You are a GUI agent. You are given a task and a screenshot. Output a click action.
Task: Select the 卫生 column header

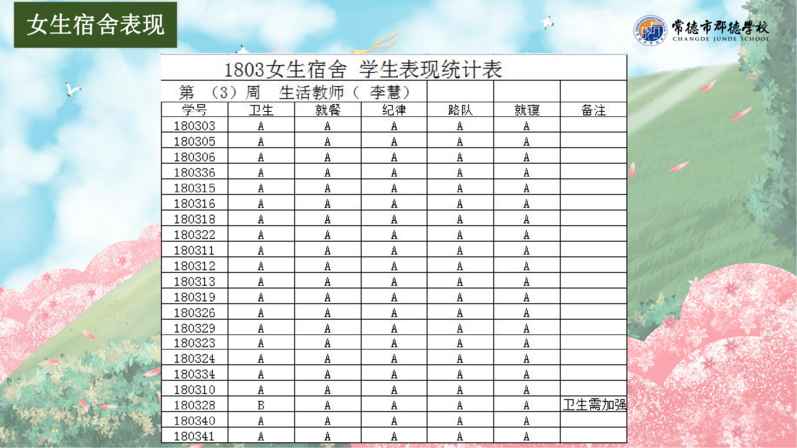click(x=261, y=110)
